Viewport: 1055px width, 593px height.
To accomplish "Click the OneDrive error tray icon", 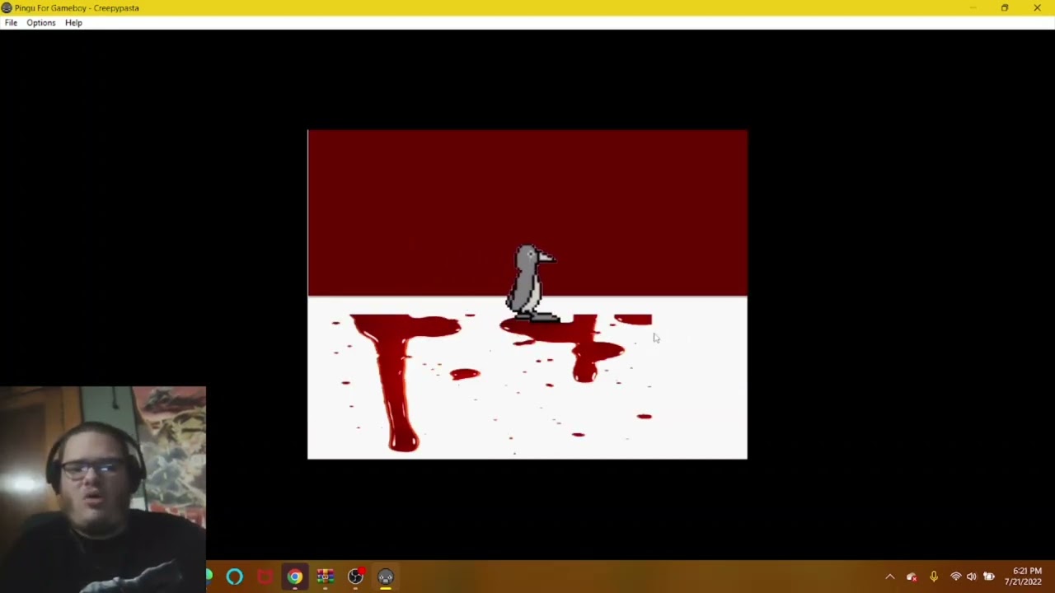I will point(912,577).
